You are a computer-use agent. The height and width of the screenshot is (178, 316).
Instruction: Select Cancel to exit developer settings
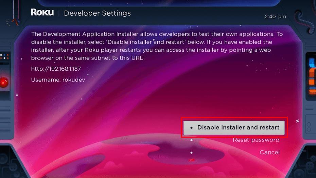click(269, 152)
